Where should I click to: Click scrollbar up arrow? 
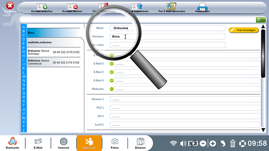(263, 26)
